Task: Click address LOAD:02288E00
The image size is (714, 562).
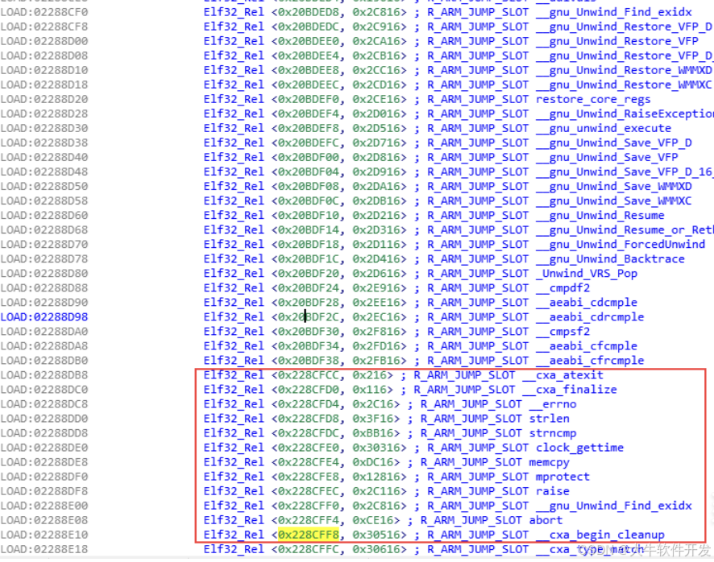Action: pyautogui.click(x=44, y=506)
